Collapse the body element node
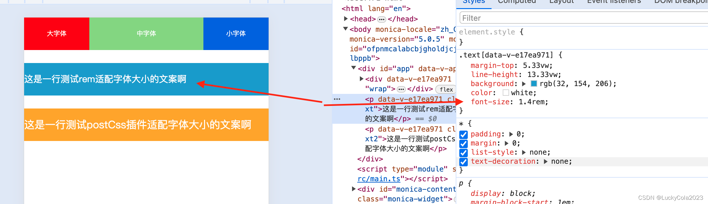Image resolution: width=708 pixels, height=204 pixels. pyautogui.click(x=346, y=29)
